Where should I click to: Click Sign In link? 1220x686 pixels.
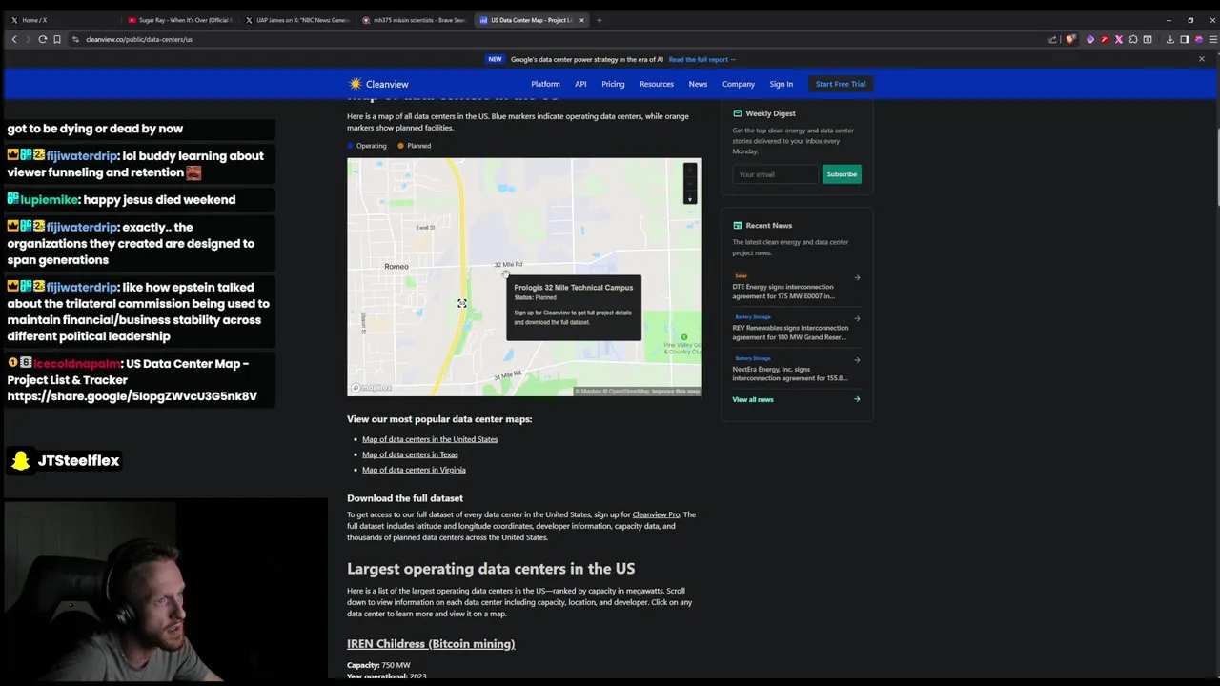coord(782,84)
